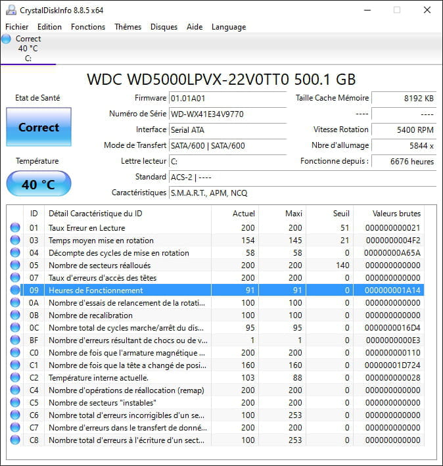
Task: Open the Edition menu
Action: point(49,27)
